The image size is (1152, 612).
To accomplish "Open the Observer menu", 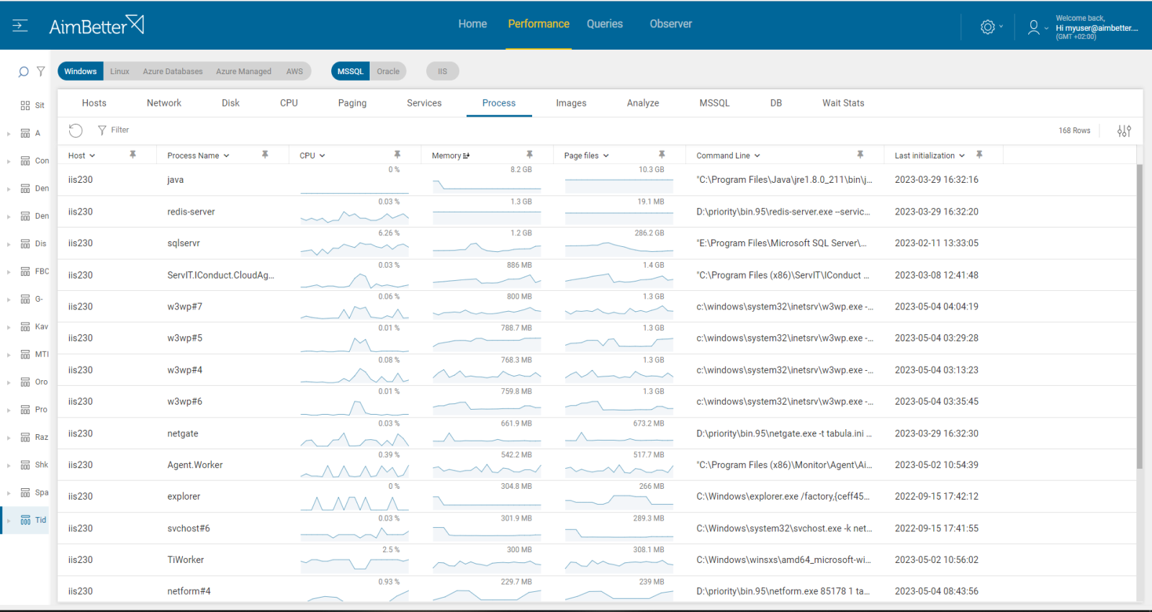I will pos(671,24).
